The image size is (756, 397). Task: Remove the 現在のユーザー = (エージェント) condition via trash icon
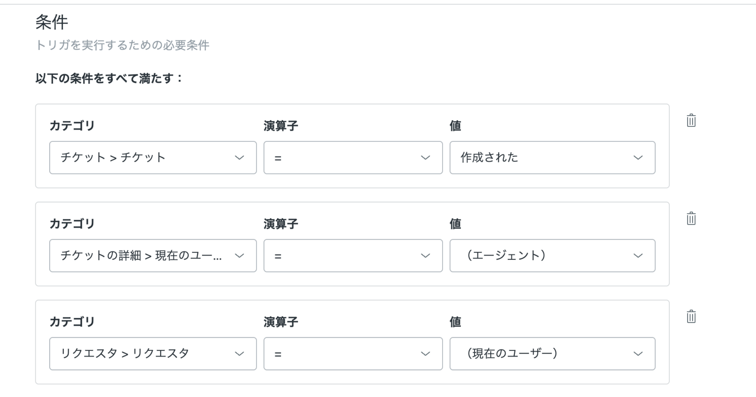tap(691, 218)
